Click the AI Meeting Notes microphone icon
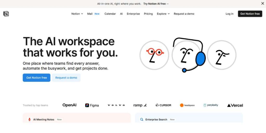Screen dimensions: 266x133 coord(29,119)
